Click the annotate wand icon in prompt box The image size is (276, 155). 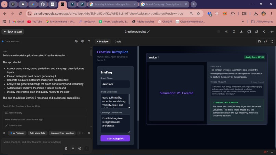[x=66, y=148]
